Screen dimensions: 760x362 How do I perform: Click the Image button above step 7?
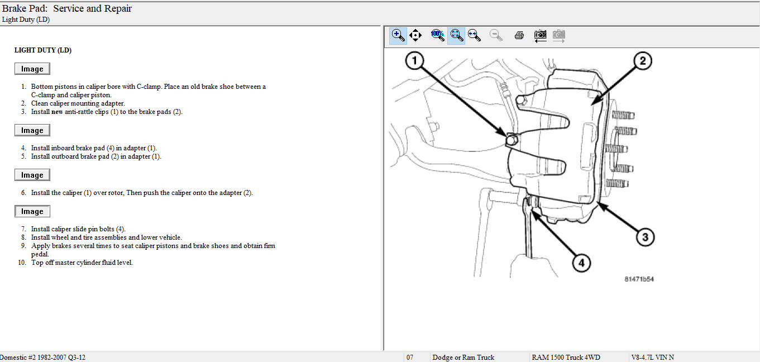click(32, 211)
